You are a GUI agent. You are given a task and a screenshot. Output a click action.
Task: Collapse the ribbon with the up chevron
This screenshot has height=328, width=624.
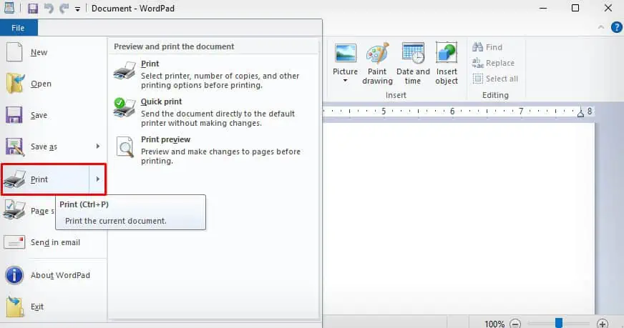click(x=601, y=27)
